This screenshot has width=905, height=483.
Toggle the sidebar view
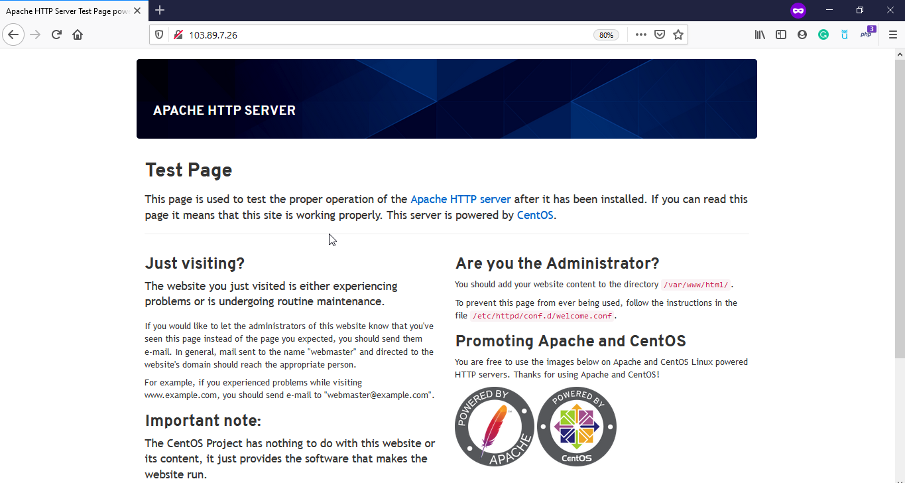coord(781,34)
